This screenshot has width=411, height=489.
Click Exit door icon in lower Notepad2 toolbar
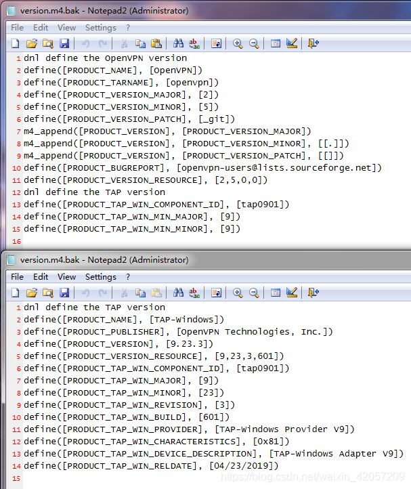313,293
